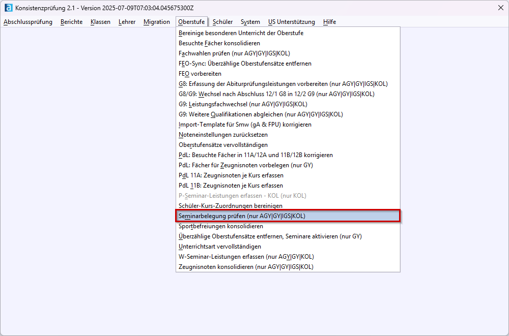Click the highlighted Seminarbelegung prüfen entry

coord(288,216)
